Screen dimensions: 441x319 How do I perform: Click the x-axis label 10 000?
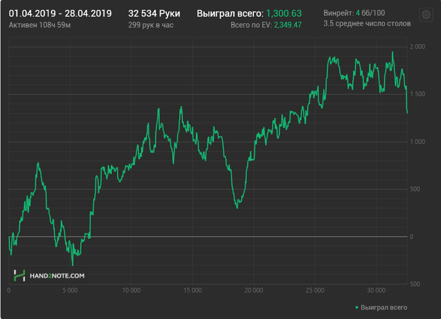pos(131,290)
